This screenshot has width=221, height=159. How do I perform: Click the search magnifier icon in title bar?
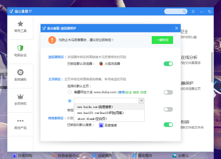(184, 11)
